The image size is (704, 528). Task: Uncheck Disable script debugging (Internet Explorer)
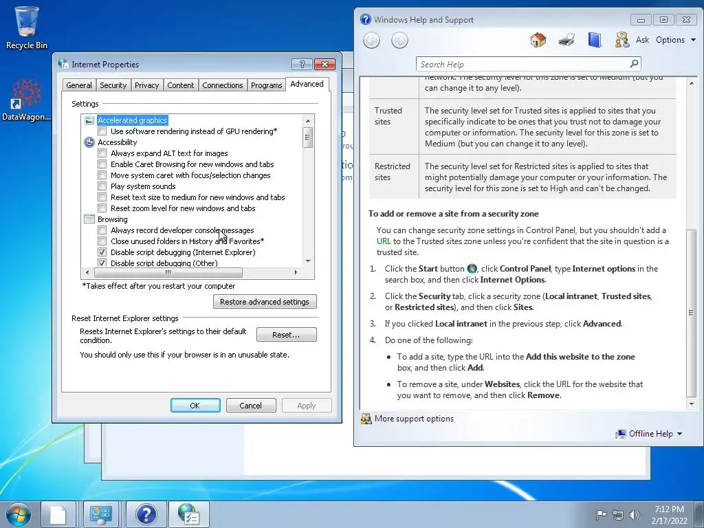click(x=102, y=252)
